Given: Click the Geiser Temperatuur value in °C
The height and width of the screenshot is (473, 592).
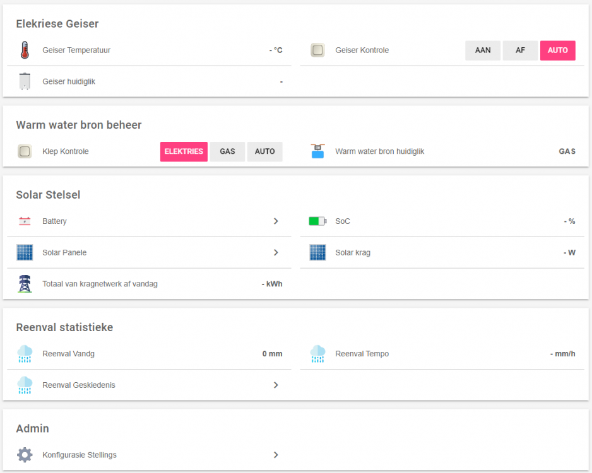Looking at the screenshot, I should click(x=276, y=50).
